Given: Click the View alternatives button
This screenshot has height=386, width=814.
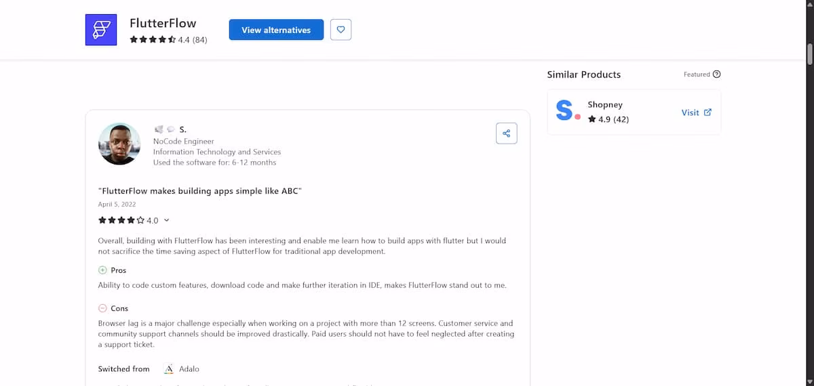Looking at the screenshot, I should pyautogui.click(x=276, y=30).
